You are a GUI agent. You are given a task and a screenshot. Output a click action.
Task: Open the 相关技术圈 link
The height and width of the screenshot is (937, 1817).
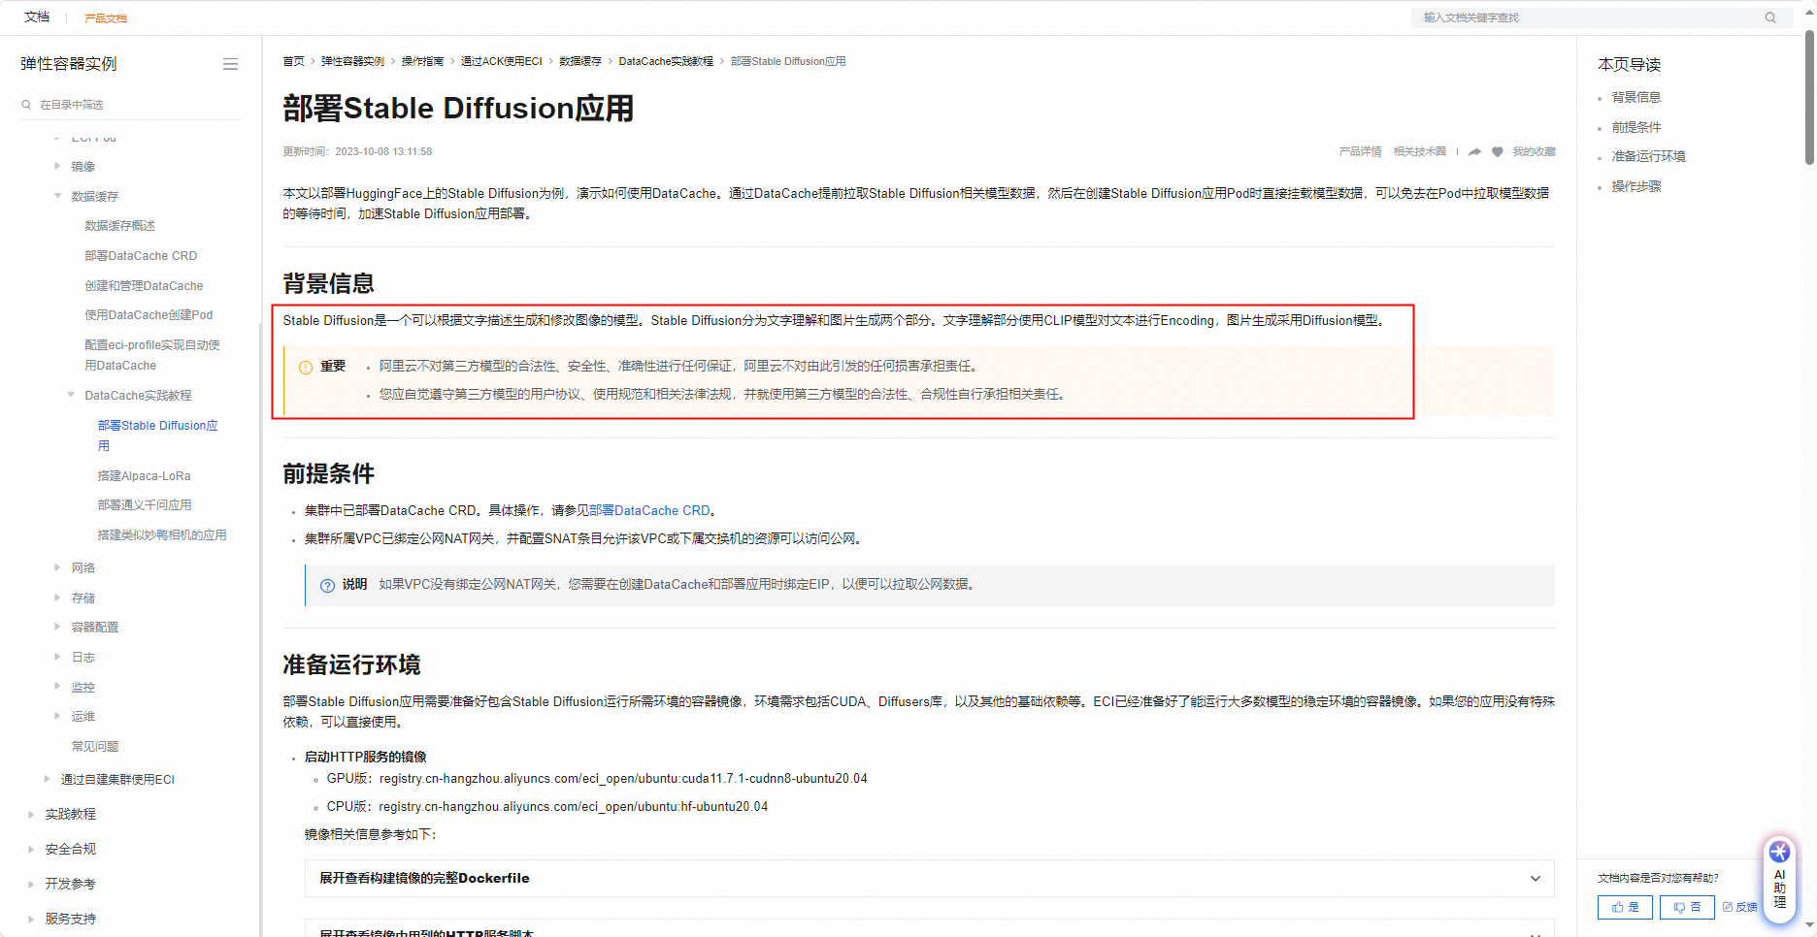pos(1420,151)
